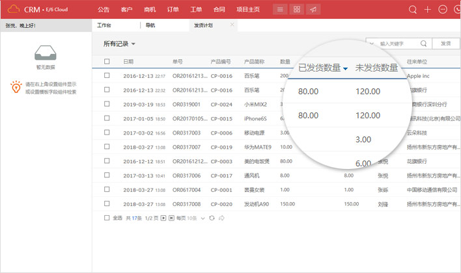This screenshot has height=273, width=461.
Task: Click the keyword search input field
Action: pyautogui.click(x=396, y=44)
